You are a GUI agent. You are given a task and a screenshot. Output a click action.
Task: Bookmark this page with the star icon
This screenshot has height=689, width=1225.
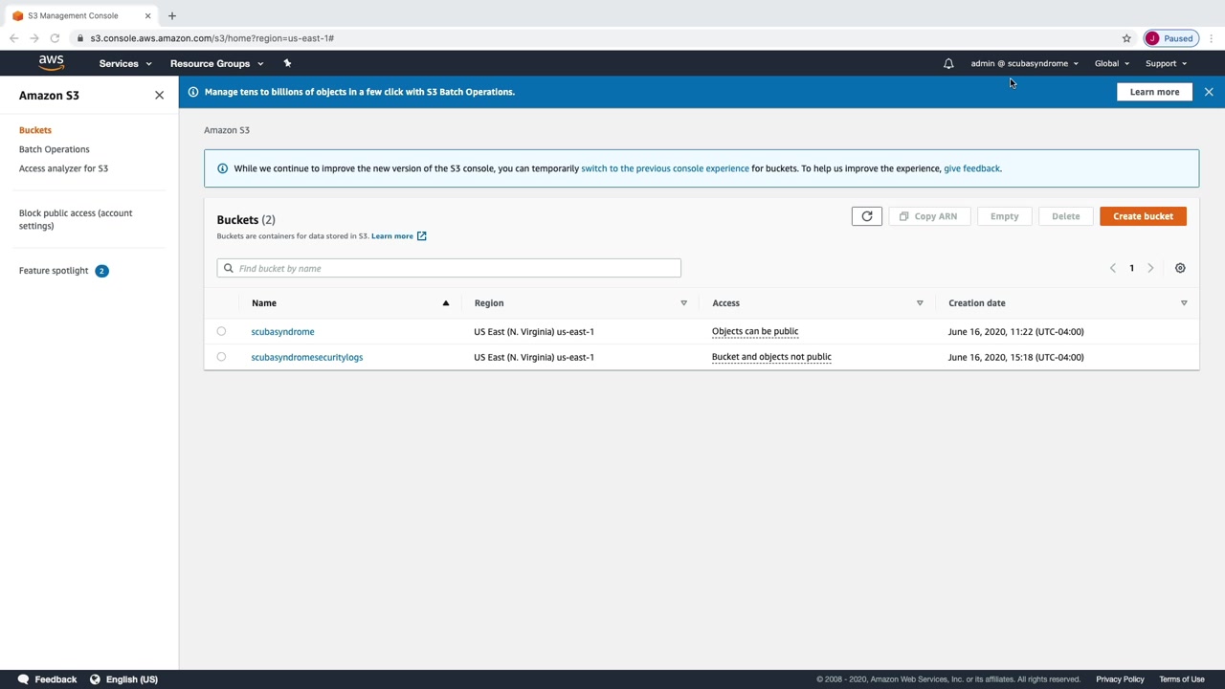pos(1126,38)
